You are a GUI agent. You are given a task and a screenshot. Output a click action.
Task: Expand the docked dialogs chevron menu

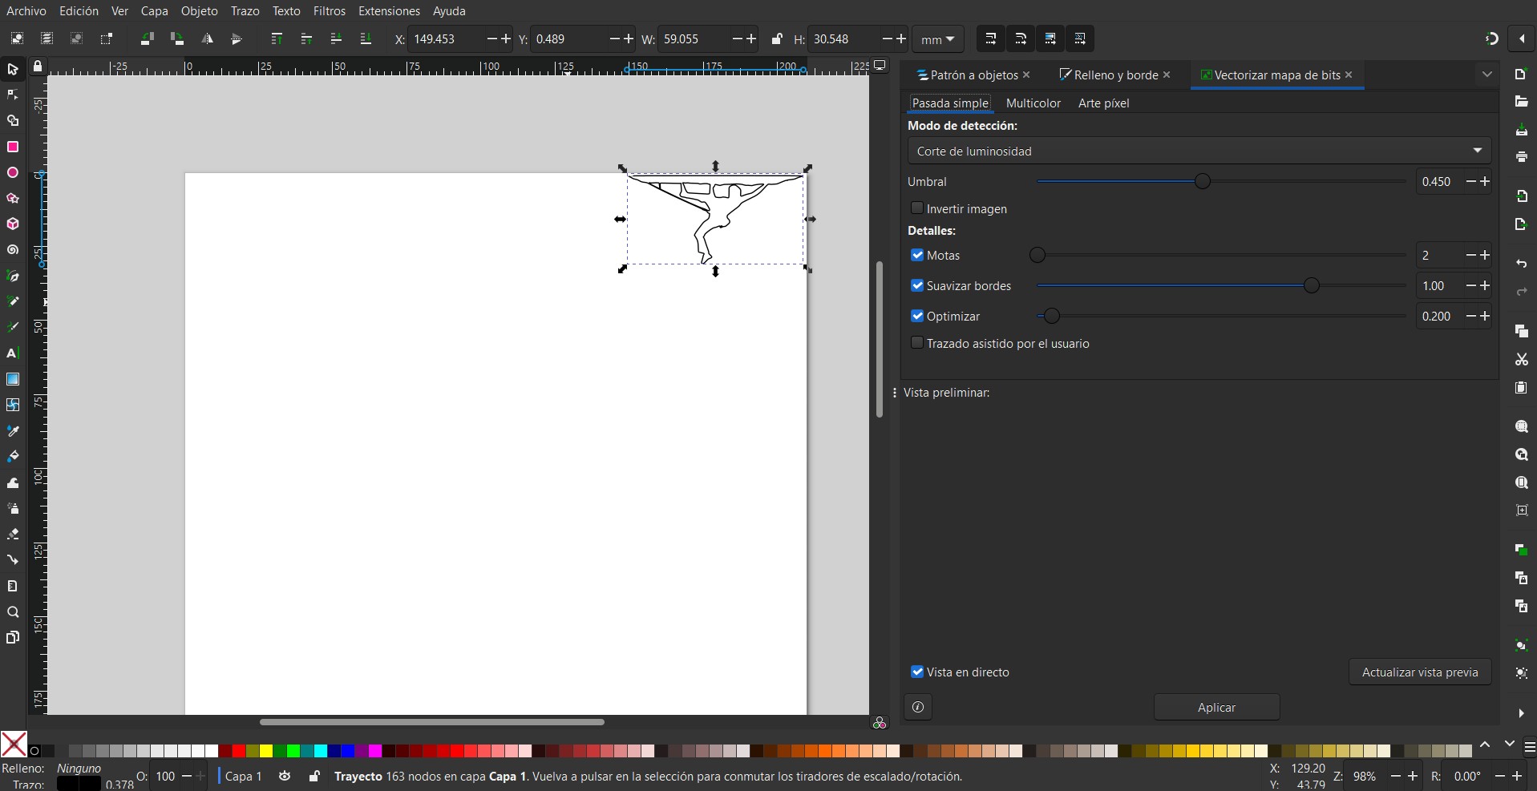(x=1487, y=75)
